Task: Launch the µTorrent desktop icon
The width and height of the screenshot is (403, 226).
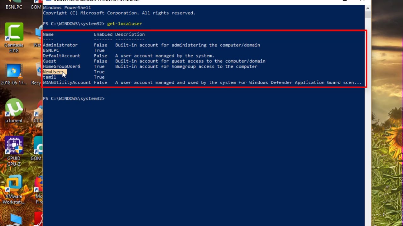Action: [x=14, y=110]
